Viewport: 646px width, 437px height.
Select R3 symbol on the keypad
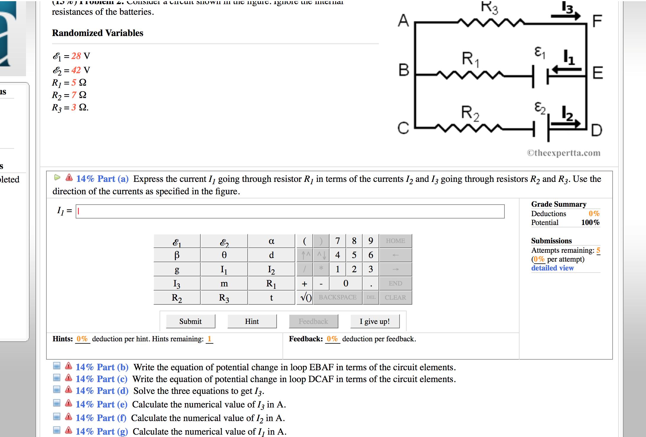pos(224,297)
